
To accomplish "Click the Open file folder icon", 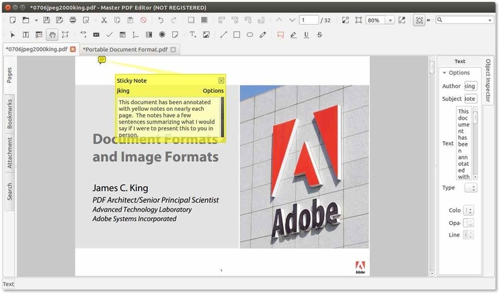I will tap(26, 20).
